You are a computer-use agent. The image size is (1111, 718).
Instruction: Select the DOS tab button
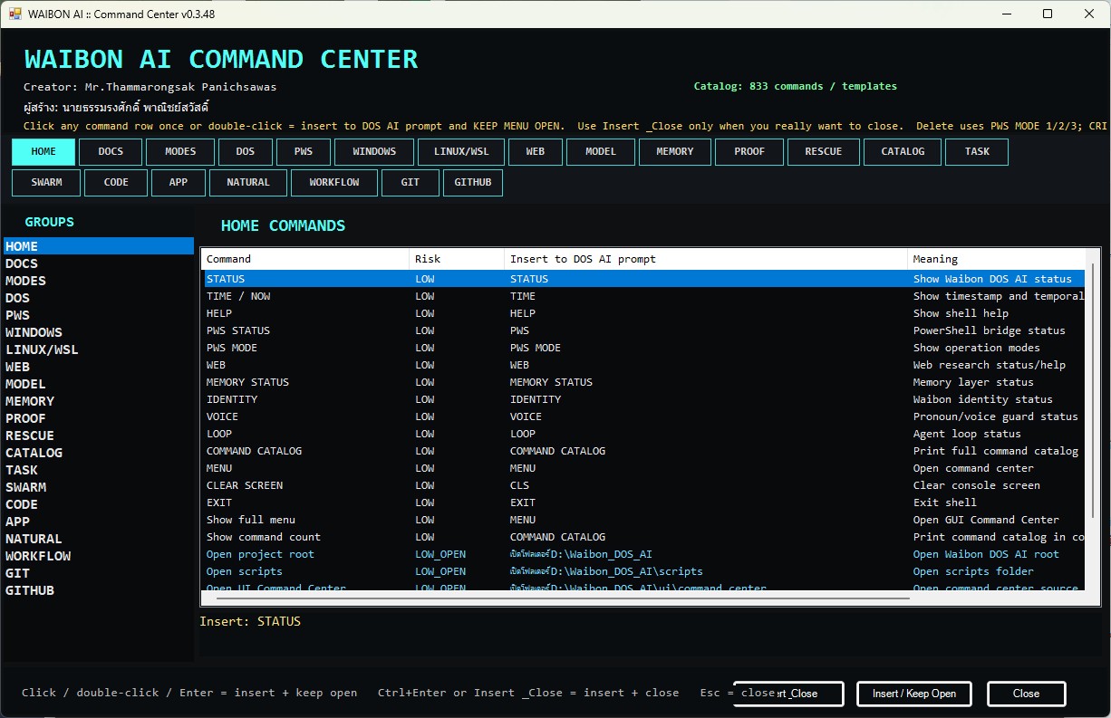(245, 152)
